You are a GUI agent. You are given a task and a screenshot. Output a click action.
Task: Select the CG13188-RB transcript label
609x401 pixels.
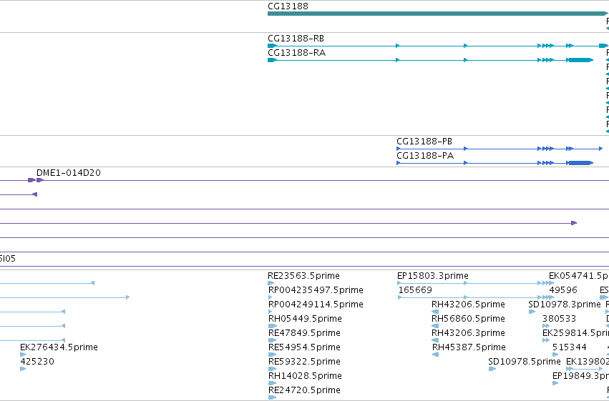pyautogui.click(x=296, y=39)
